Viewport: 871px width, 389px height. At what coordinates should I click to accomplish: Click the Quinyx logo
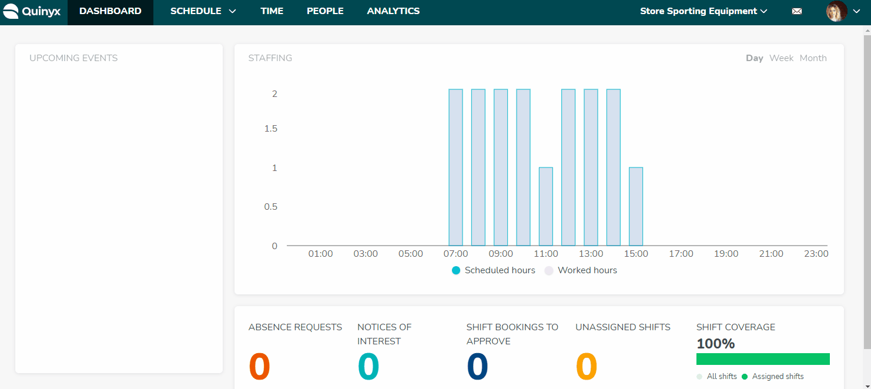pyautogui.click(x=32, y=11)
